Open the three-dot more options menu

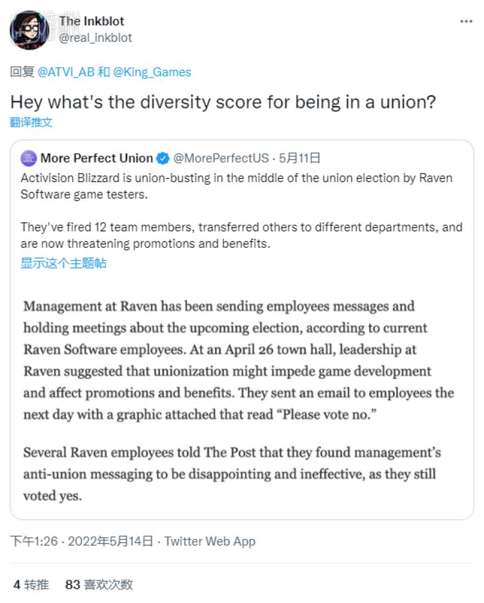[466, 21]
